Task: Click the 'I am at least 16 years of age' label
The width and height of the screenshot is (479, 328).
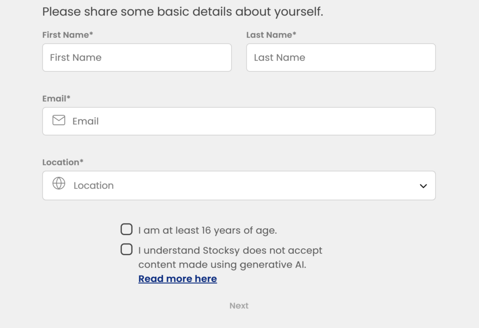Action: 207,230
